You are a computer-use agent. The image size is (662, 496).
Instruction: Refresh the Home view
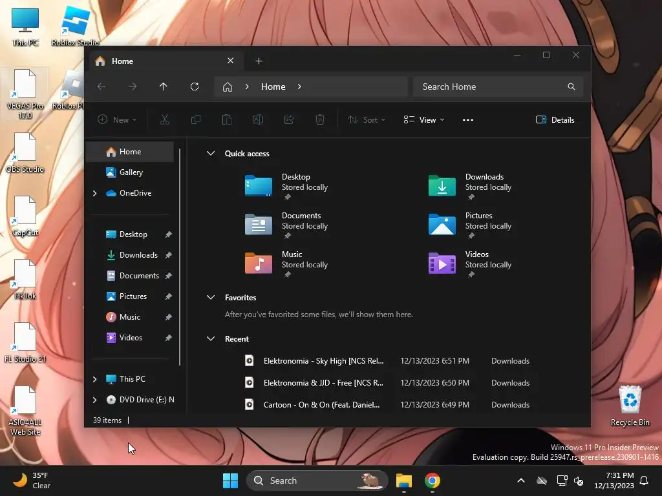[195, 87]
